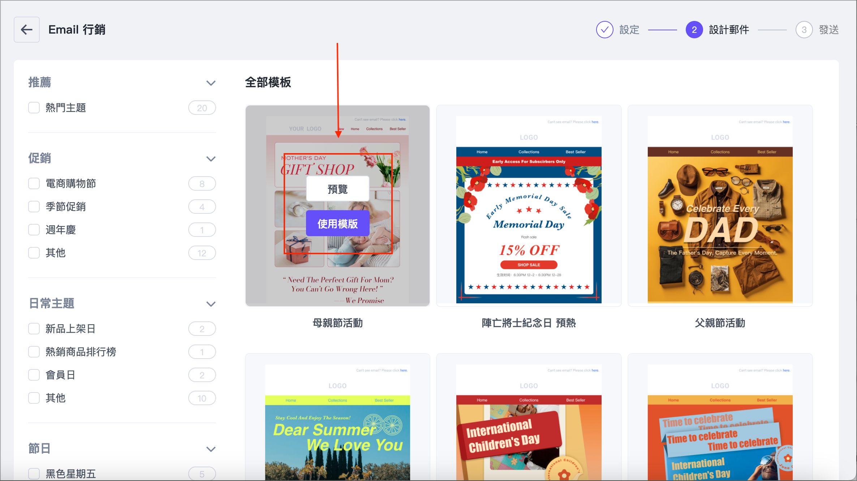
Task: Click the 陣亡將士紀念日 預熱 title text
Action: coord(529,323)
